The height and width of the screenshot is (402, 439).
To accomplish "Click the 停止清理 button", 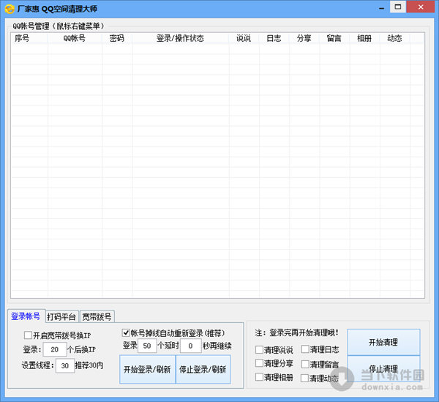I will [x=383, y=368].
